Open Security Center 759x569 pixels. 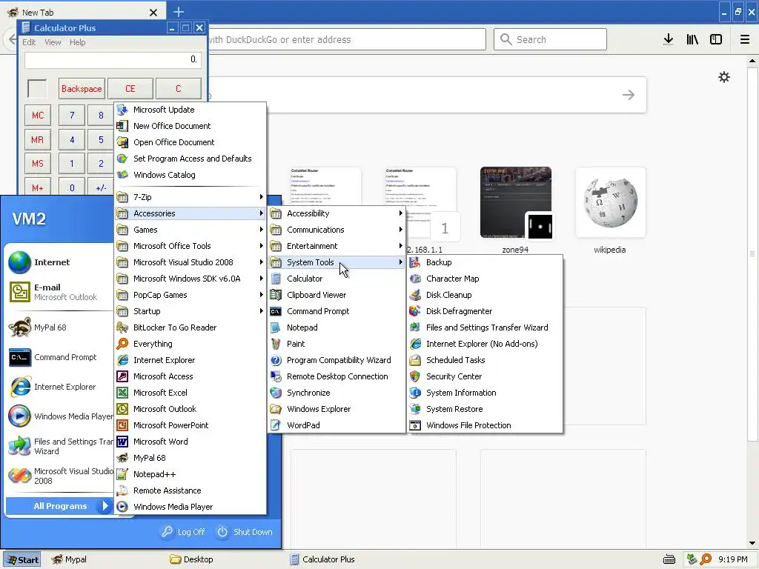coord(485,376)
